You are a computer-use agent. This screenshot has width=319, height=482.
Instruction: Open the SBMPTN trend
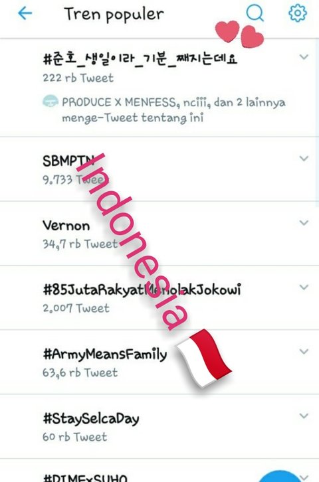click(159, 169)
